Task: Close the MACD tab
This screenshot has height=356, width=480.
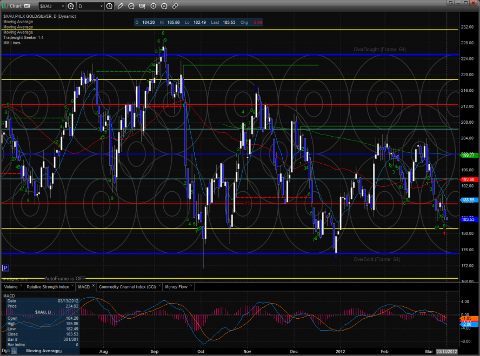Action: (x=93, y=286)
